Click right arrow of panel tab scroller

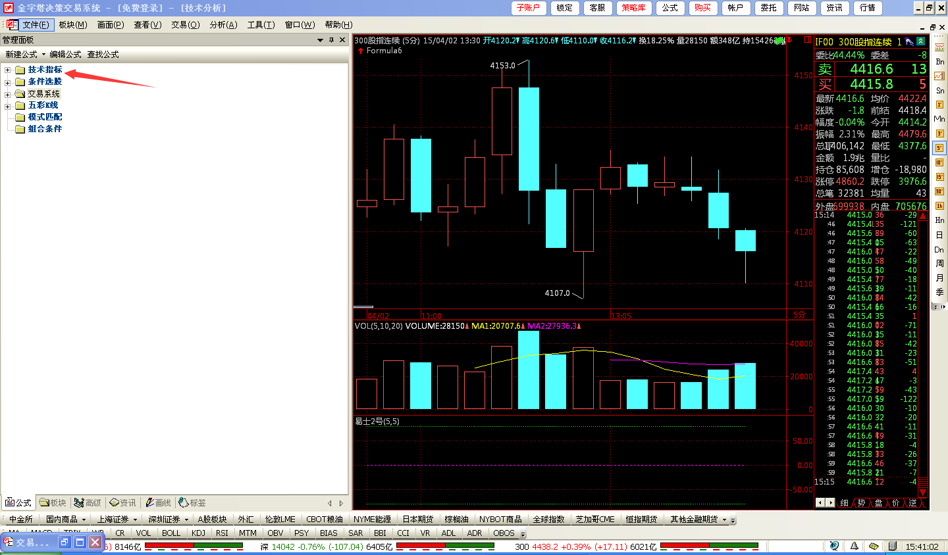(x=341, y=503)
